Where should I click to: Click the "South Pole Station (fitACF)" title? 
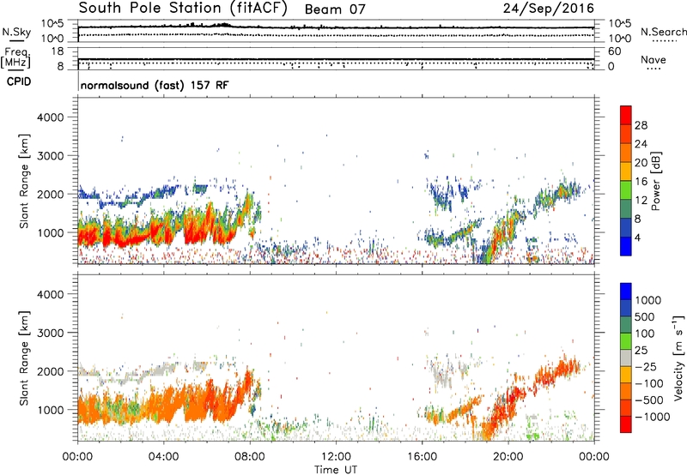tap(183, 9)
